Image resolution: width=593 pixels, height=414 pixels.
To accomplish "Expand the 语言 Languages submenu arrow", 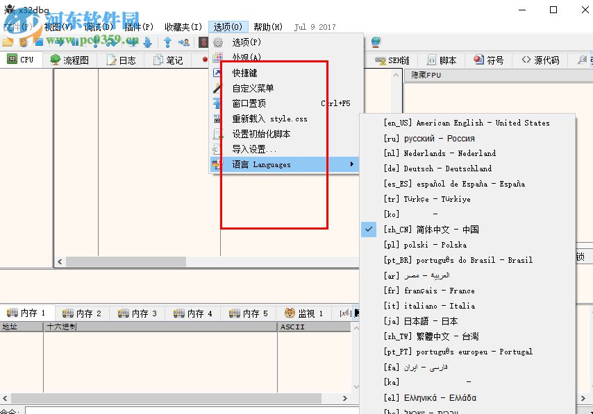I will pyautogui.click(x=352, y=164).
